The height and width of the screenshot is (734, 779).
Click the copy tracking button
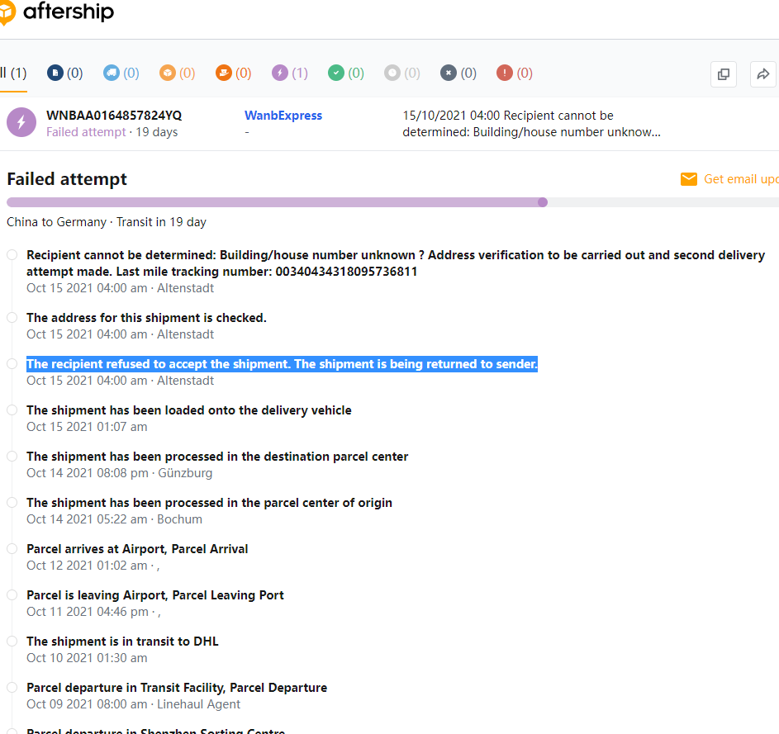(x=724, y=74)
